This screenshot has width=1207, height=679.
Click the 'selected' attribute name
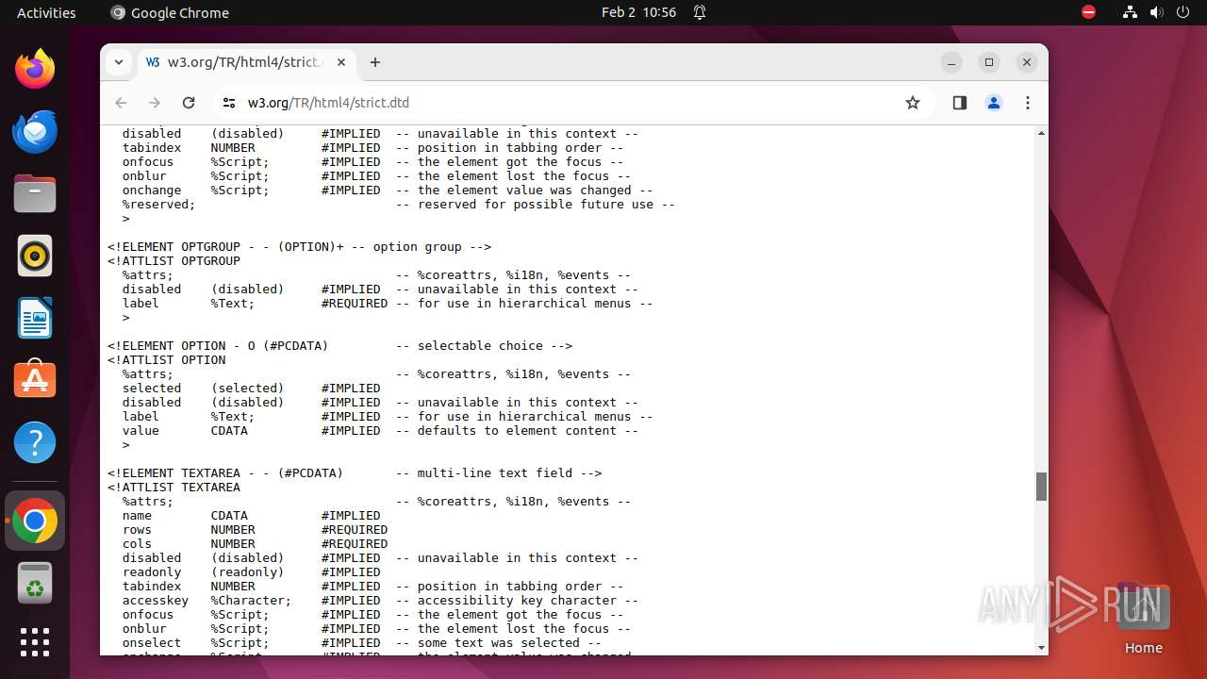coord(152,389)
